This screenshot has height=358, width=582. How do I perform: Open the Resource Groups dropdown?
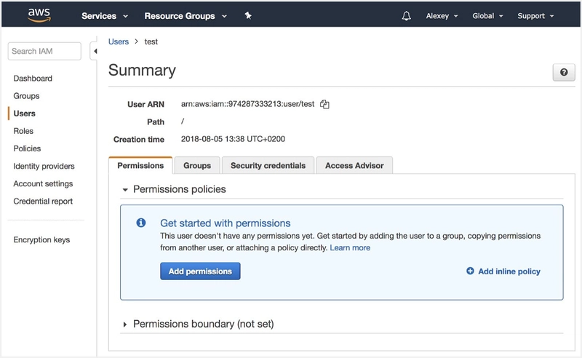(x=185, y=16)
